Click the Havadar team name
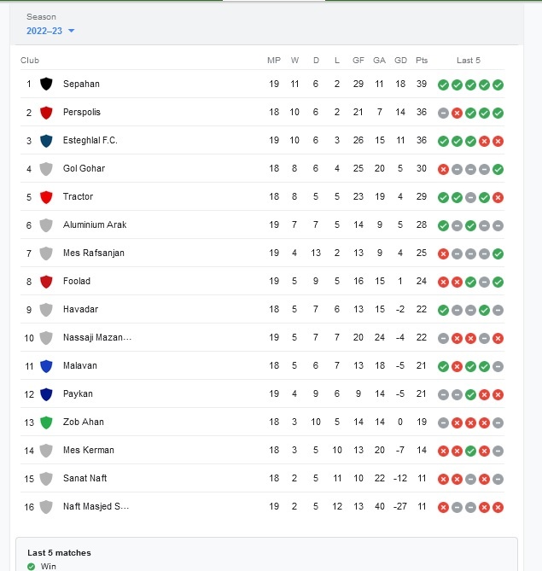The image size is (542, 571). point(80,309)
